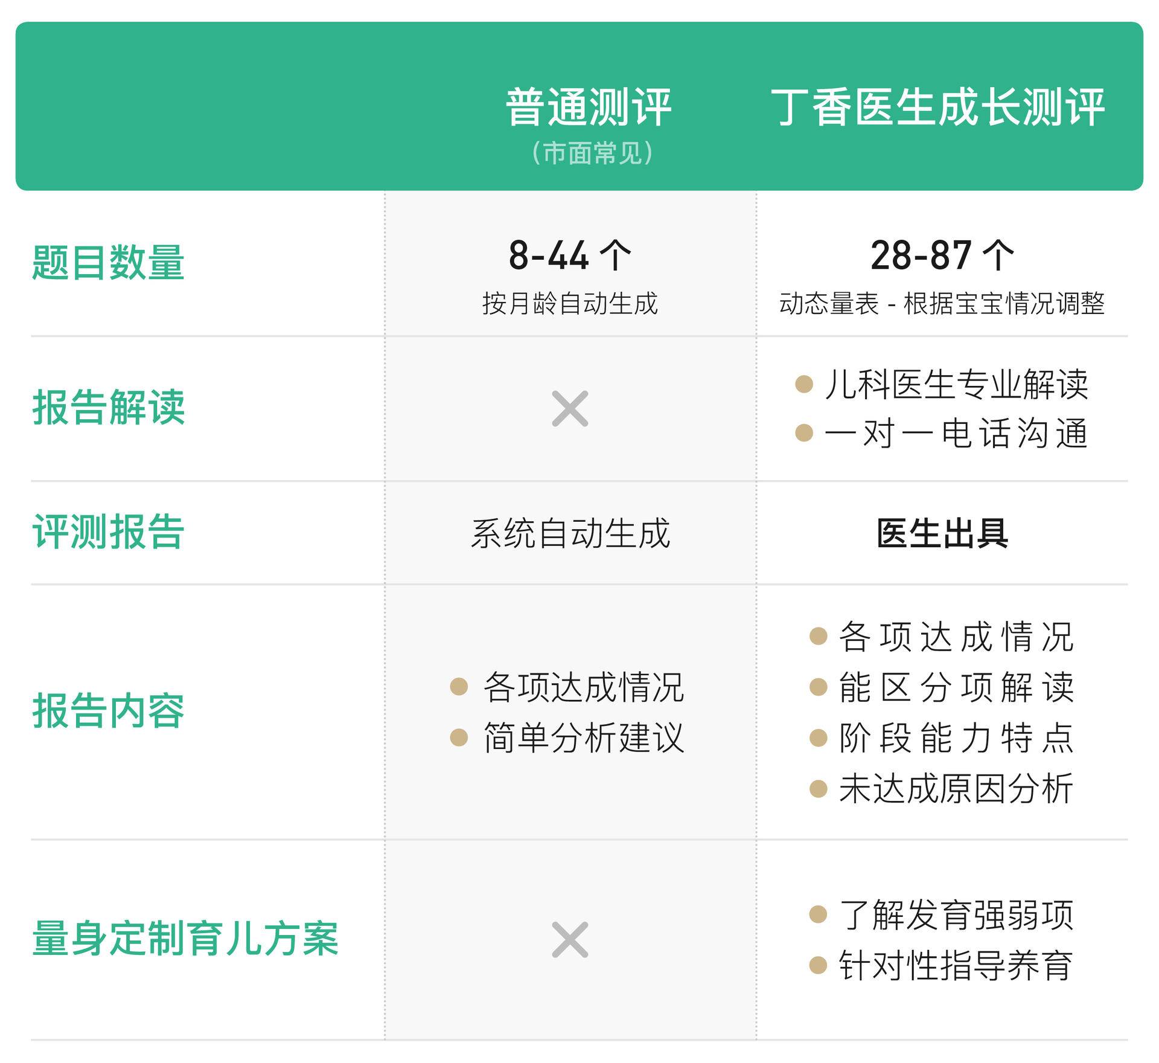Click the 28-87 个 question count
The height and width of the screenshot is (1063, 1159).
point(942,255)
